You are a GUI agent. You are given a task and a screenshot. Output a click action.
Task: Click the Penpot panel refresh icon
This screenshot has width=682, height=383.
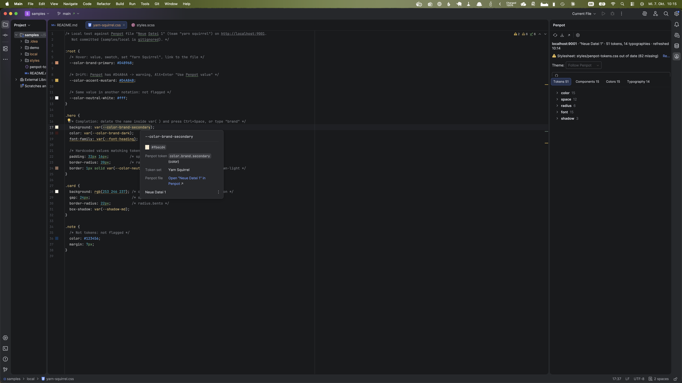(x=555, y=35)
